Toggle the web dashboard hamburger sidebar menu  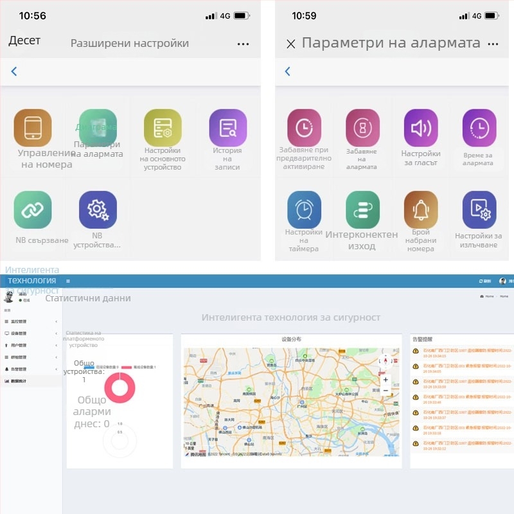click(x=68, y=281)
